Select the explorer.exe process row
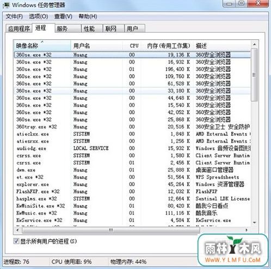The width and height of the screenshot is (271, 269). point(132,185)
